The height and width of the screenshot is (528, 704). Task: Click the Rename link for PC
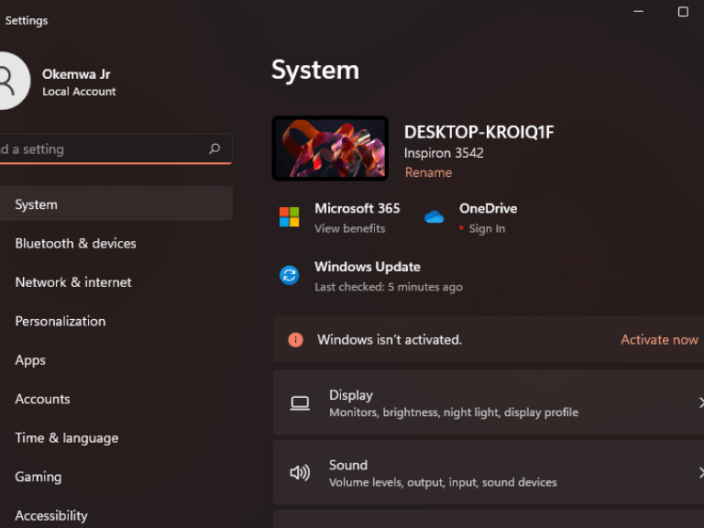[x=428, y=172]
